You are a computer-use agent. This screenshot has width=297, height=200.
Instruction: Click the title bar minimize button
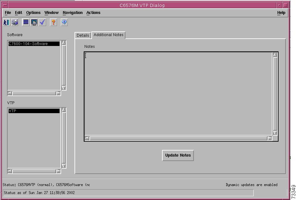point(279,5)
